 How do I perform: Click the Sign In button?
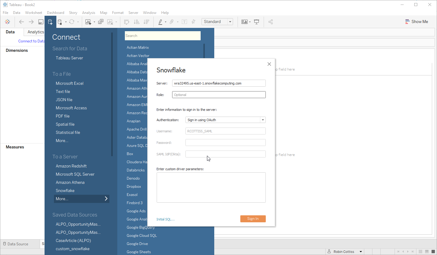[x=253, y=219]
